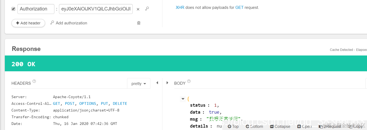This screenshot has width=367, height=130.
Task: Click Collapse in body toolbar
Action: click(280, 127)
